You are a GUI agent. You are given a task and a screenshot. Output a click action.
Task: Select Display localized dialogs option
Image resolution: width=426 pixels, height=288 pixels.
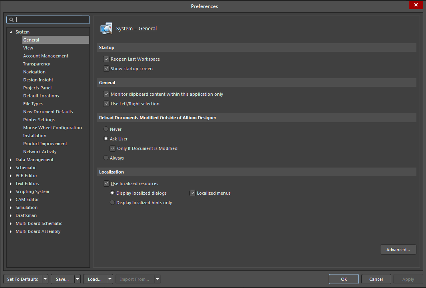pyautogui.click(x=112, y=193)
